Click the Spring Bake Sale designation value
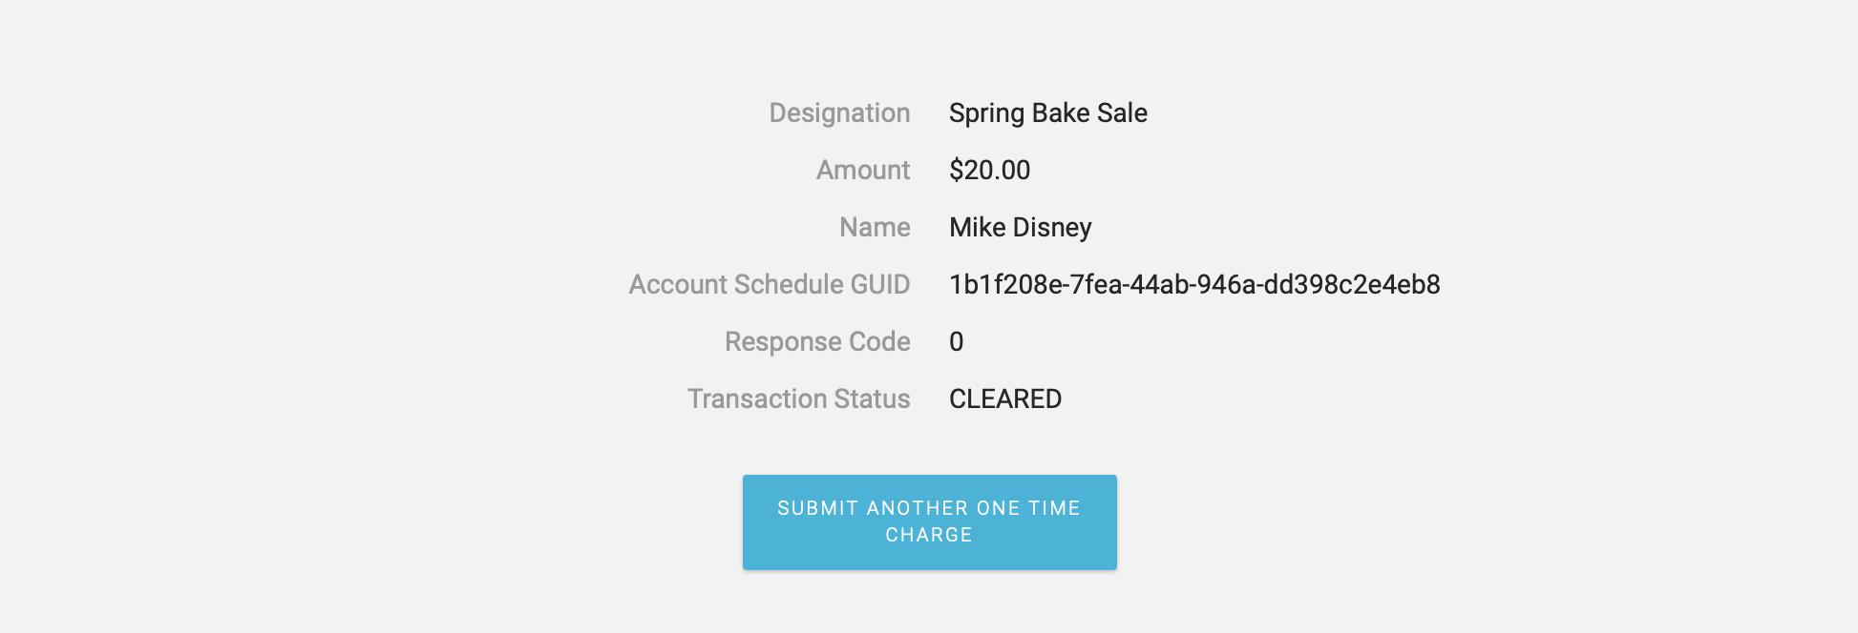 coord(1049,112)
